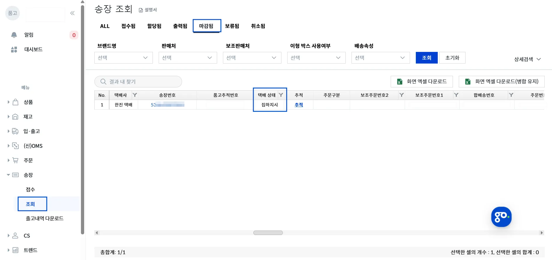Expand 상세검색 options
This screenshot has width=552, height=260.
[528, 59]
